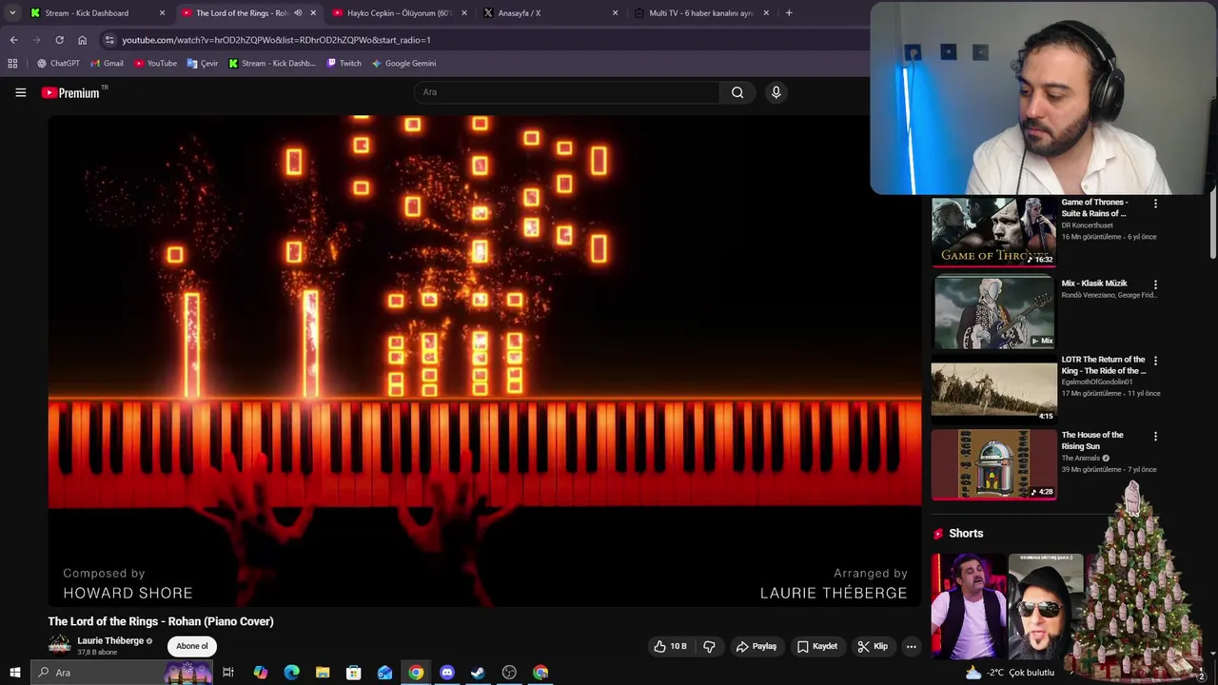Open options for Mix - Klasik Müzik
The height and width of the screenshot is (685, 1218).
coord(1155,284)
